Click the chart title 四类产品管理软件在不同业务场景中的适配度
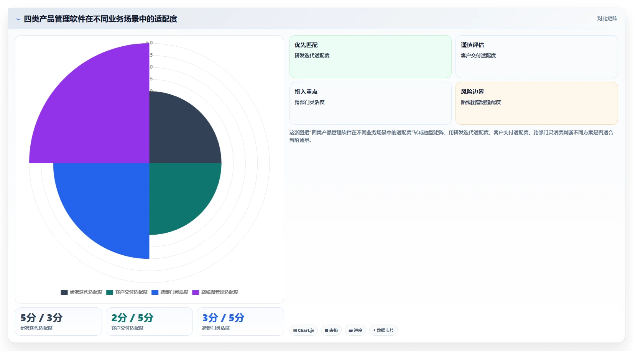Viewport: 633px width, 351px height. (x=100, y=19)
